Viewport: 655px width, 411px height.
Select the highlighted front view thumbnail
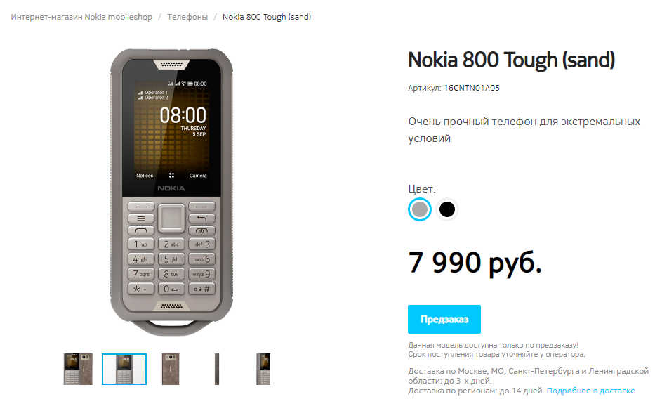tap(124, 369)
